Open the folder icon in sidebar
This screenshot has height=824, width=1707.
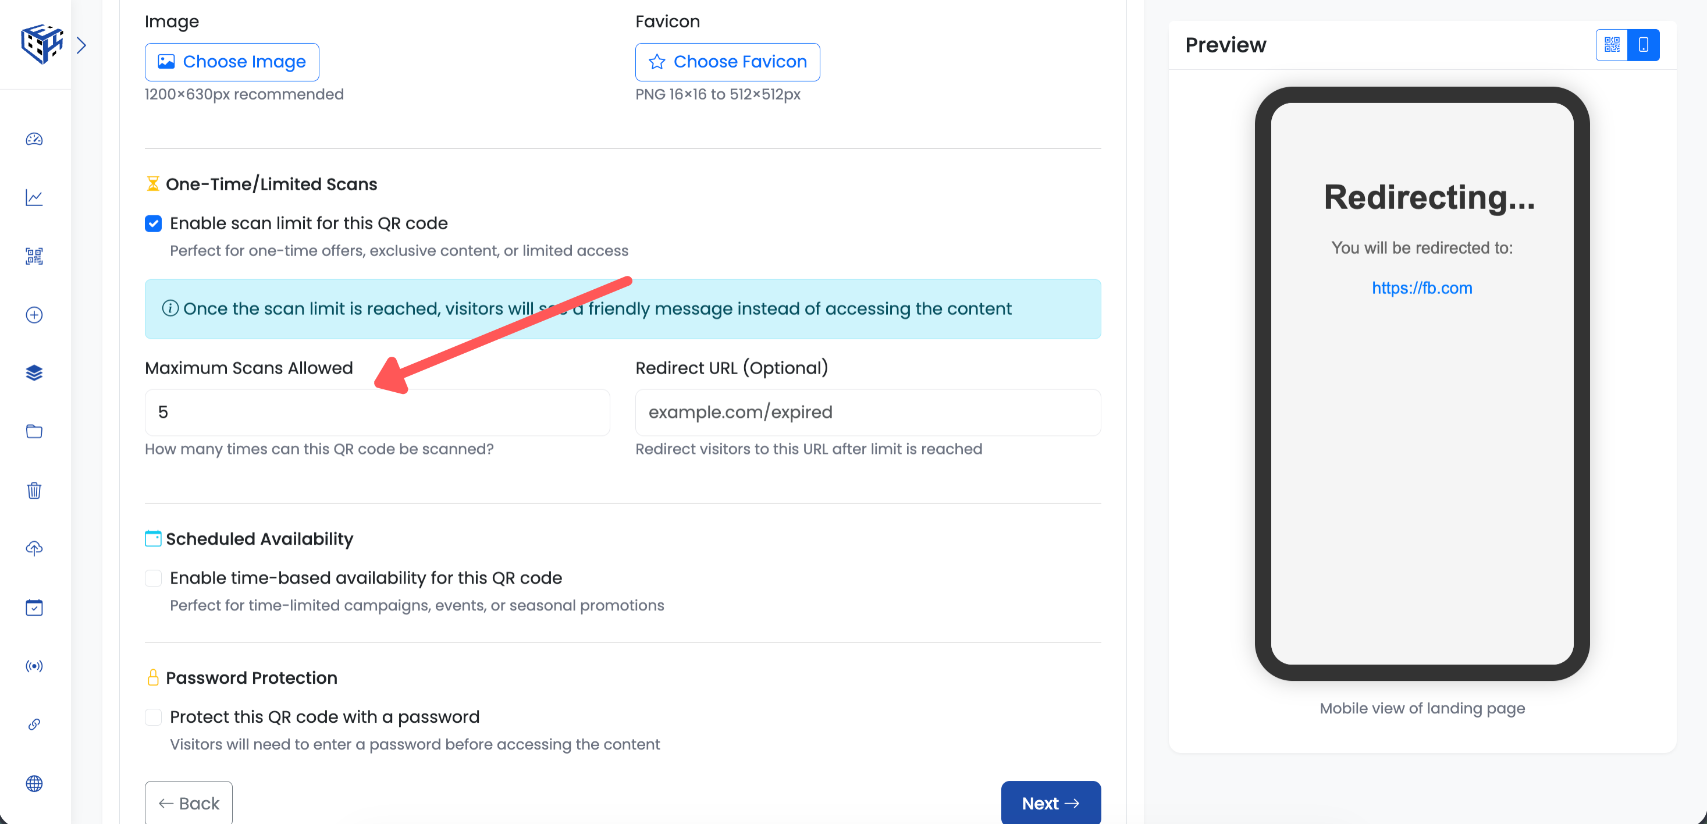coord(34,432)
